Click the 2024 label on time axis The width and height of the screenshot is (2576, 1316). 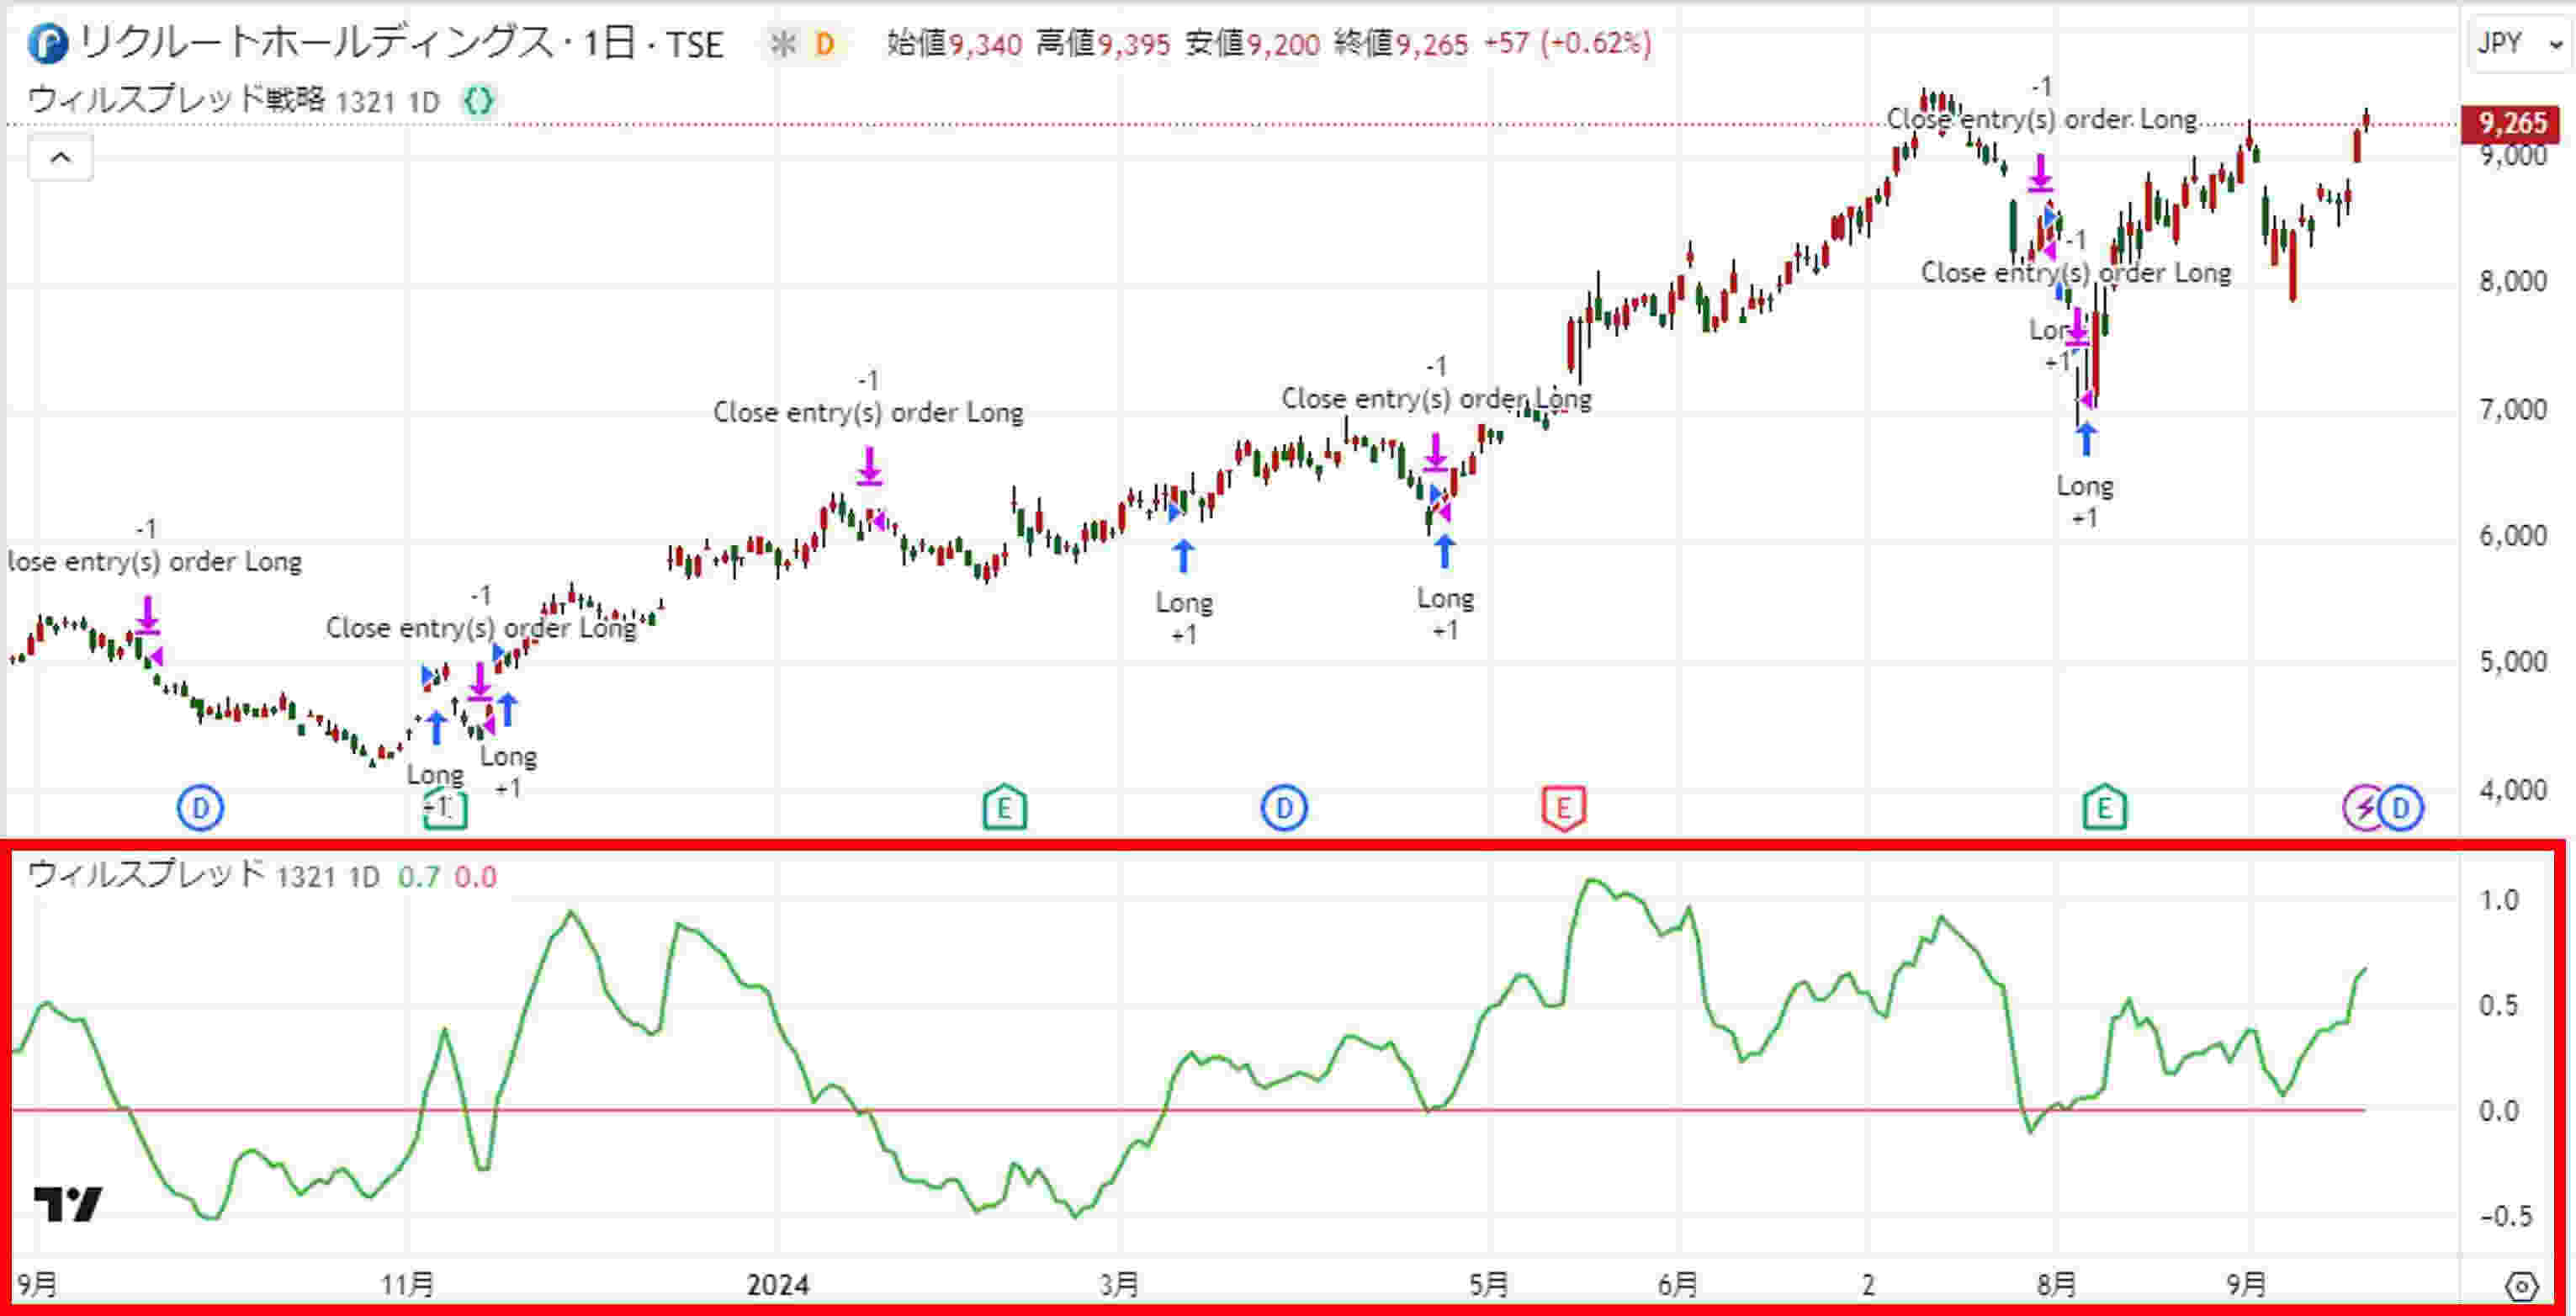point(778,1285)
